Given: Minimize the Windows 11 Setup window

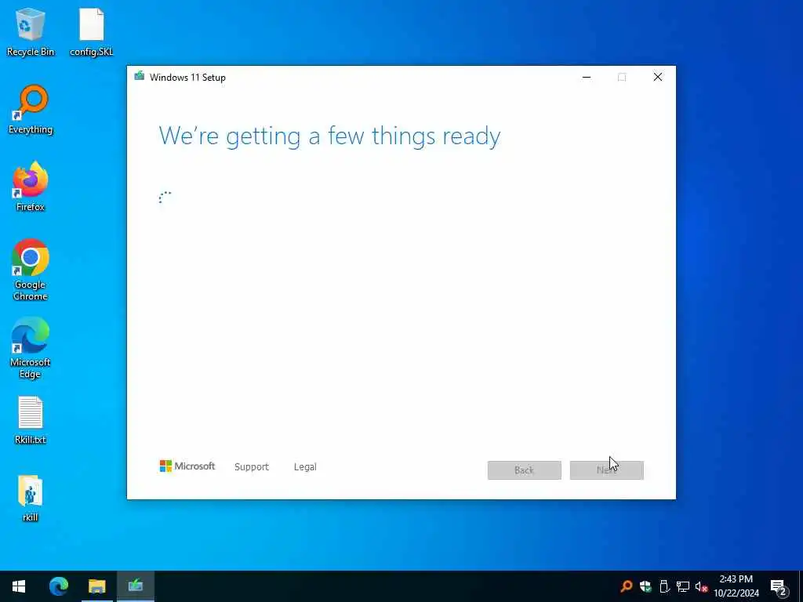Looking at the screenshot, I should (x=587, y=78).
